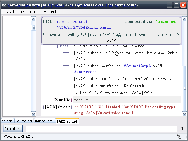Screen dimensions: 188x141
Task: Open the Edit menu
Action: [x=33, y=12]
